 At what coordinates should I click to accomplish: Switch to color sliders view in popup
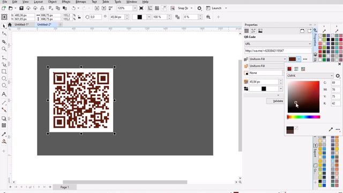(x=296, y=69)
